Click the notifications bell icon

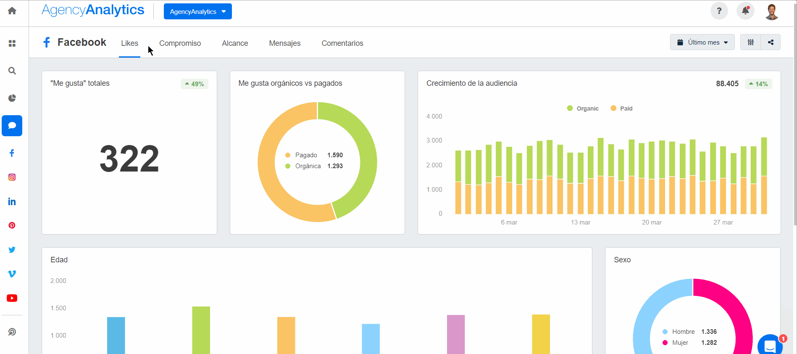tap(745, 11)
